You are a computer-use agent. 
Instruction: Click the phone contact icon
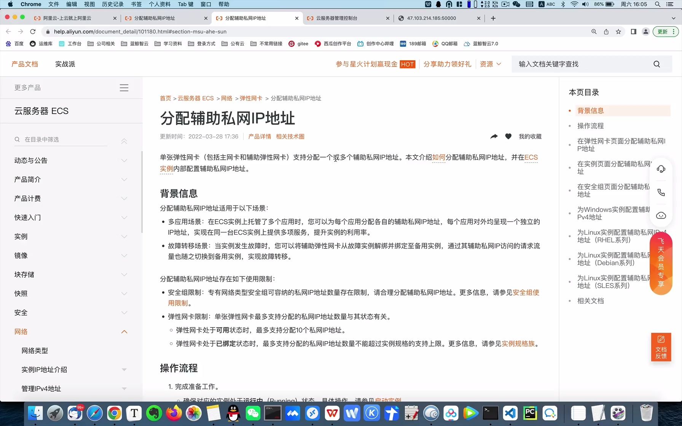point(661,192)
